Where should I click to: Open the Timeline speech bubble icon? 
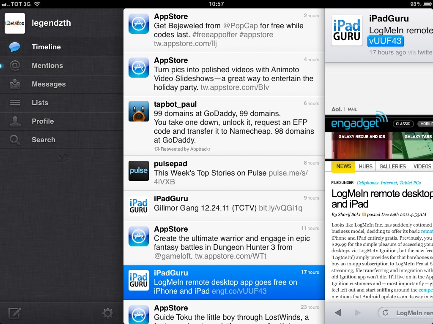pyautogui.click(x=15, y=47)
